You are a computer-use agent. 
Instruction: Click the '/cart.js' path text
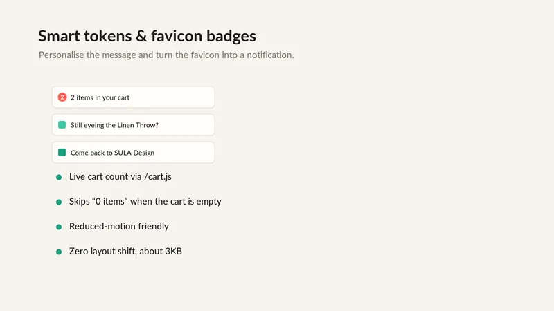tap(158, 177)
